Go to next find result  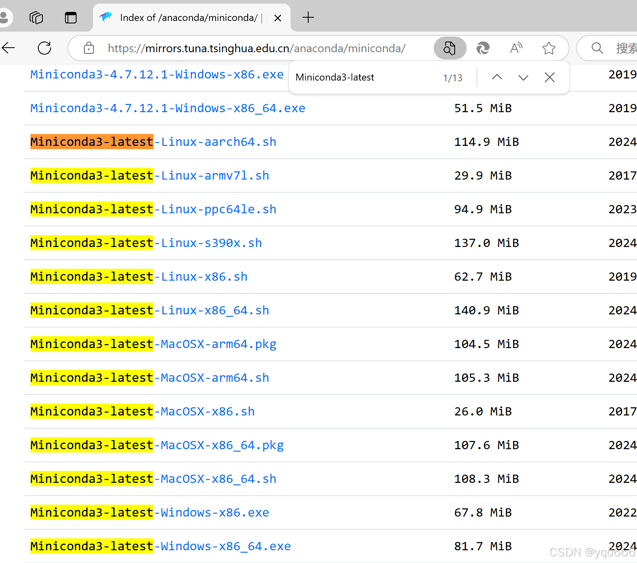coord(523,77)
